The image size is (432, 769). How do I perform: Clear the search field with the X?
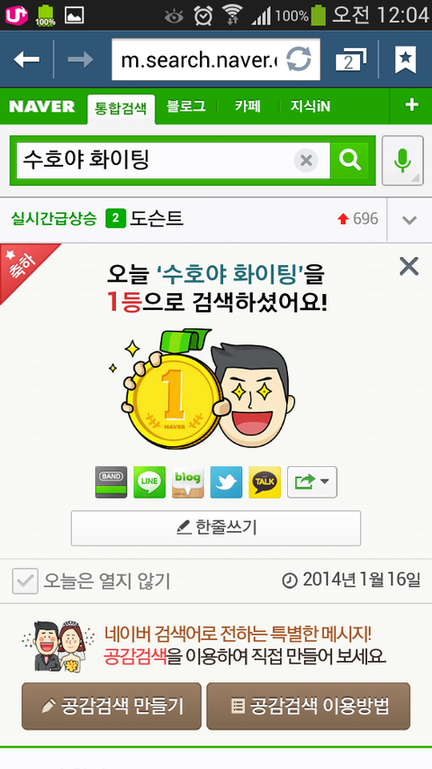click(x=306, y=160)
